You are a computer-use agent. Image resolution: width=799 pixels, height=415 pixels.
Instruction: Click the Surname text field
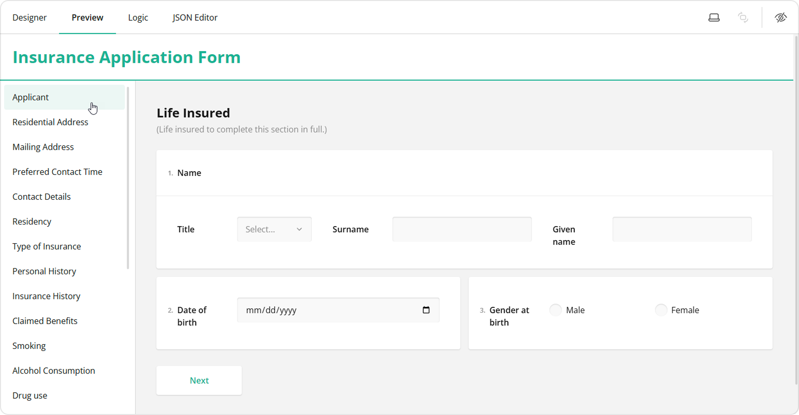pos(462,229)
